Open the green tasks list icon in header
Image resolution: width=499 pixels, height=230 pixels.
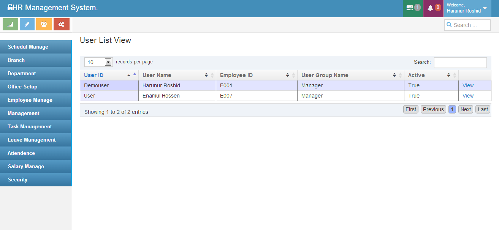pos(410,8)
